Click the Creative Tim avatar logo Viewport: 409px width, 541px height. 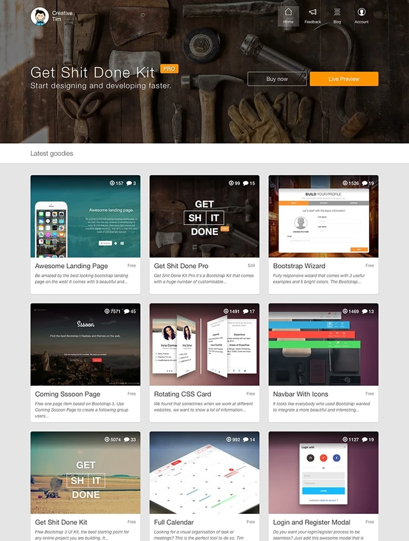39,16
